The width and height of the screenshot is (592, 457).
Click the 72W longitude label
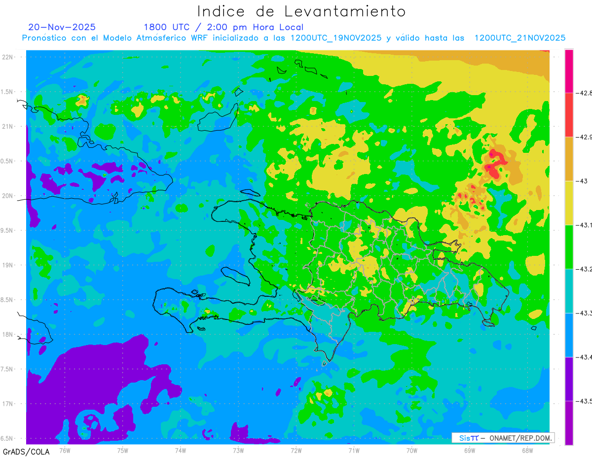pyautogui.click(x=296, y=450)
